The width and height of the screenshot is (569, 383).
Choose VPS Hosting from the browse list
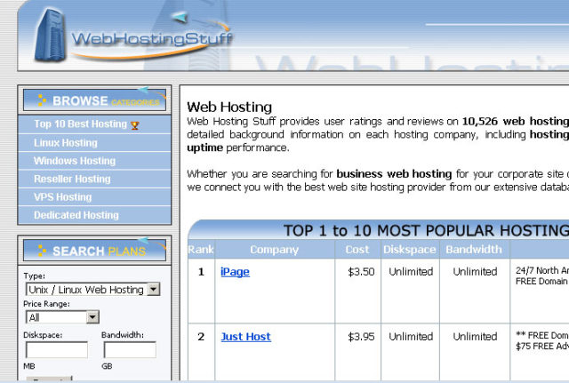(x=62, y=197)
